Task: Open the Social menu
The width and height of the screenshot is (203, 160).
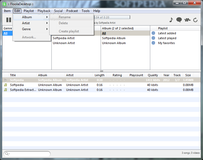Action: tap(58, 11)
